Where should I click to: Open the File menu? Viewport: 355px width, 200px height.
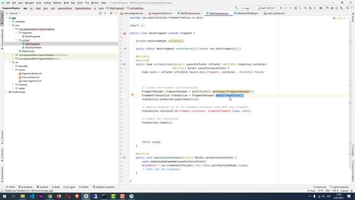coord(8,3)
